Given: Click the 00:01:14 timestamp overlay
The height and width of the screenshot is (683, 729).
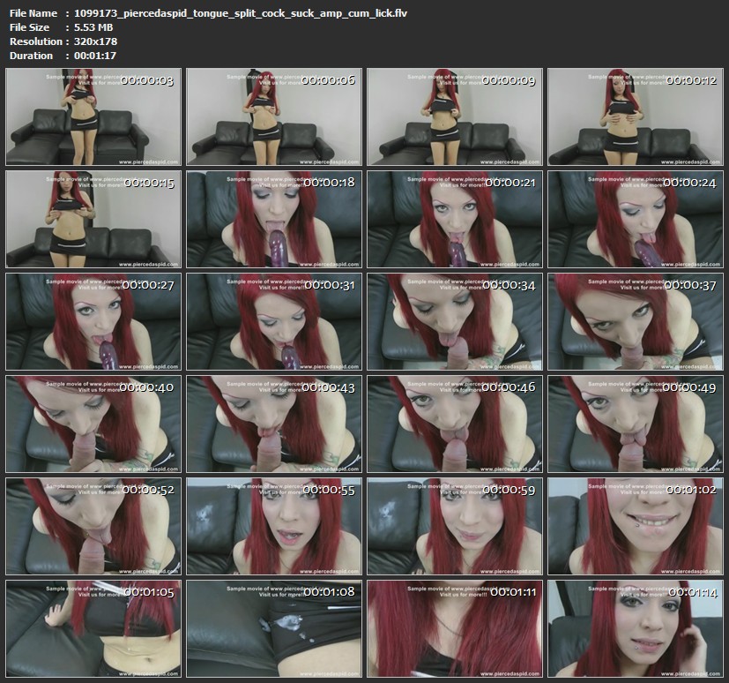Looking at the screenshot, I should coord(690,592).
